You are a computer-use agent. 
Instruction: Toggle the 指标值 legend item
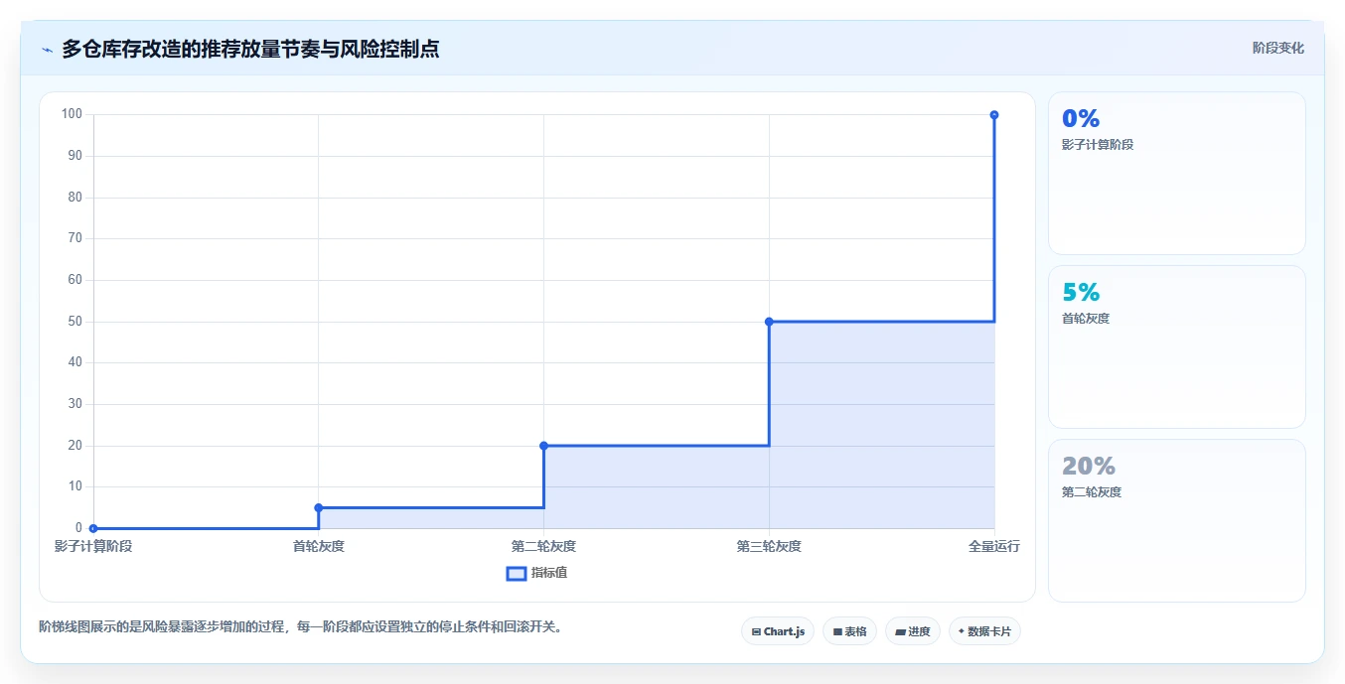[537, 573]
